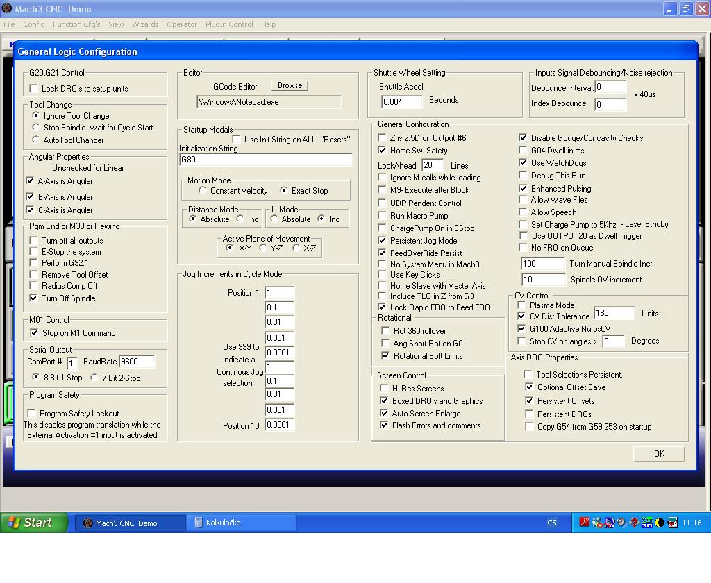Uncheck A-Axis is Angular
711x583 pixels.
tap(30, 181)
